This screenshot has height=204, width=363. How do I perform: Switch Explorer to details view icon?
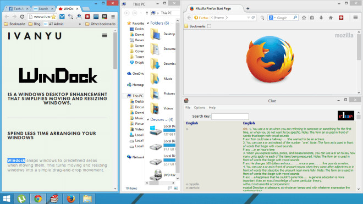(x=170, y=188)
